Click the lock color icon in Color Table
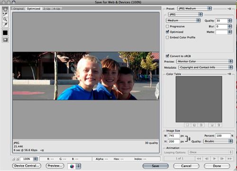Image resolution: width=237 pixels, height=171 pixels. (x=201, y=125)
